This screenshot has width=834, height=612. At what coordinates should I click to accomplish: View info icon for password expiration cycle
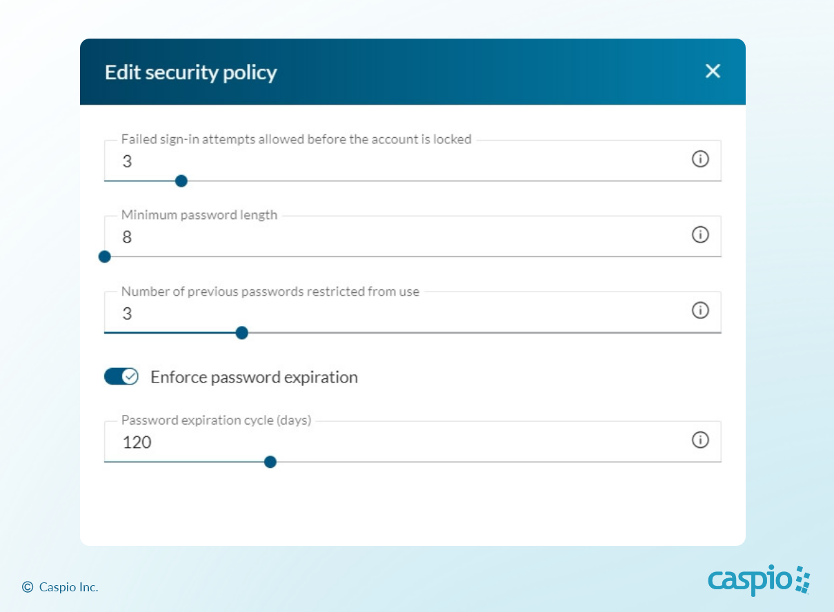(x=700, y=440)
